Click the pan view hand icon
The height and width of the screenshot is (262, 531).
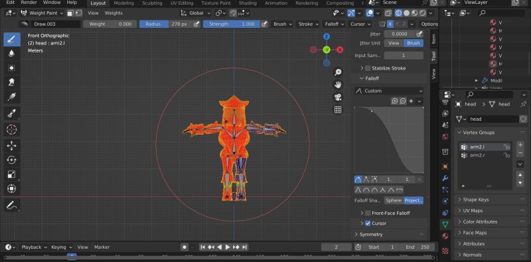pos(338,85)
